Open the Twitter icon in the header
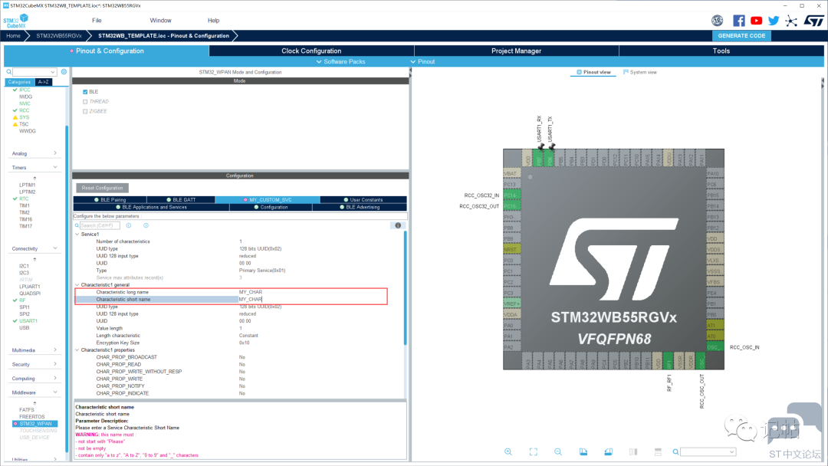 pyautogui.click(x=774, y=21)
